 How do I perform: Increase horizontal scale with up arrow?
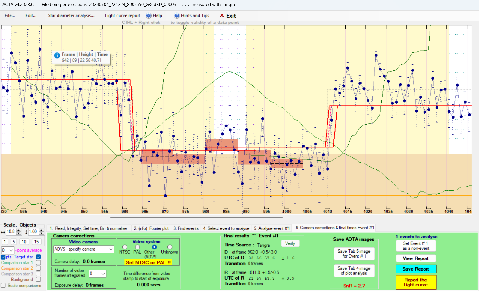pyautogui.click(x=19, y=230)
